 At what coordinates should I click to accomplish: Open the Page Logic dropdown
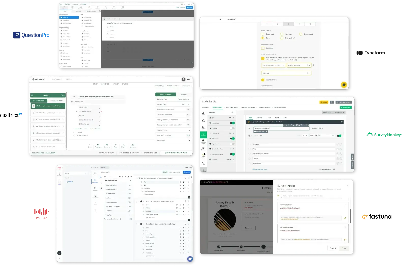point(327,112)
